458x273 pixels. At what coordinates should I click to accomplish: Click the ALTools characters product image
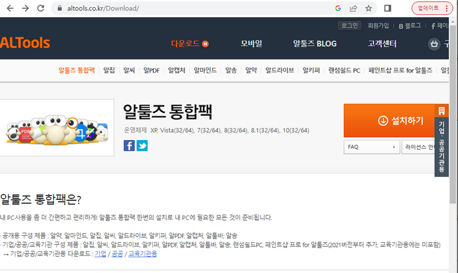(x=57, y=128)
